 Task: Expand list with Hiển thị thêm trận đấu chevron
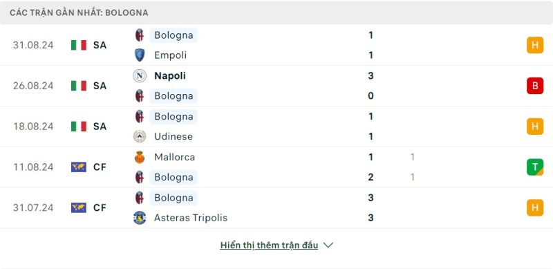328,245
